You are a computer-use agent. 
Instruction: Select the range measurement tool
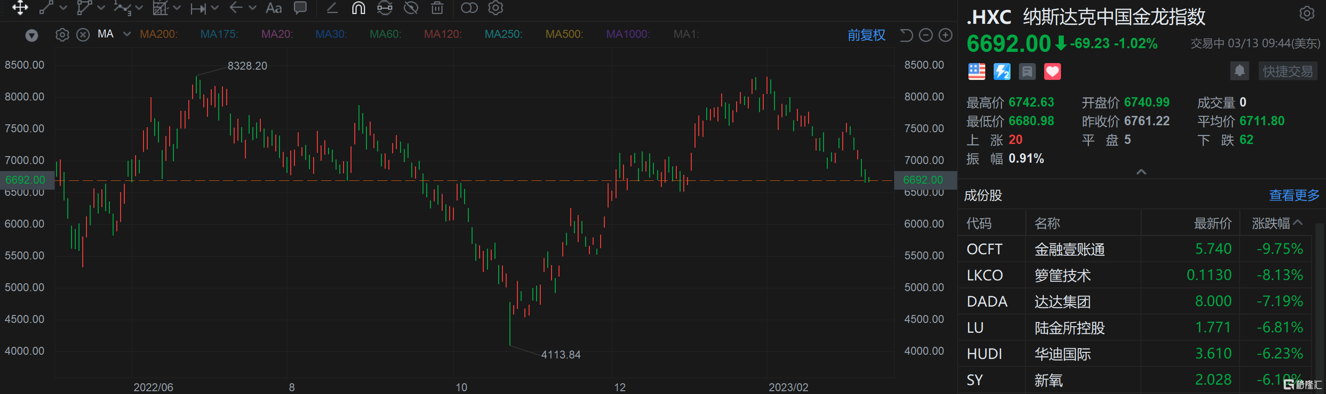click(x=198, y=8)
